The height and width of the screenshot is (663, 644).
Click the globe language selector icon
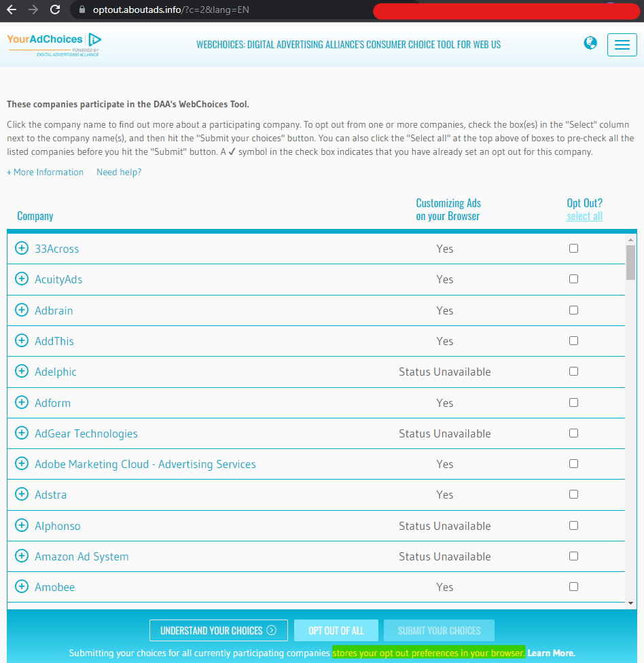590,43
